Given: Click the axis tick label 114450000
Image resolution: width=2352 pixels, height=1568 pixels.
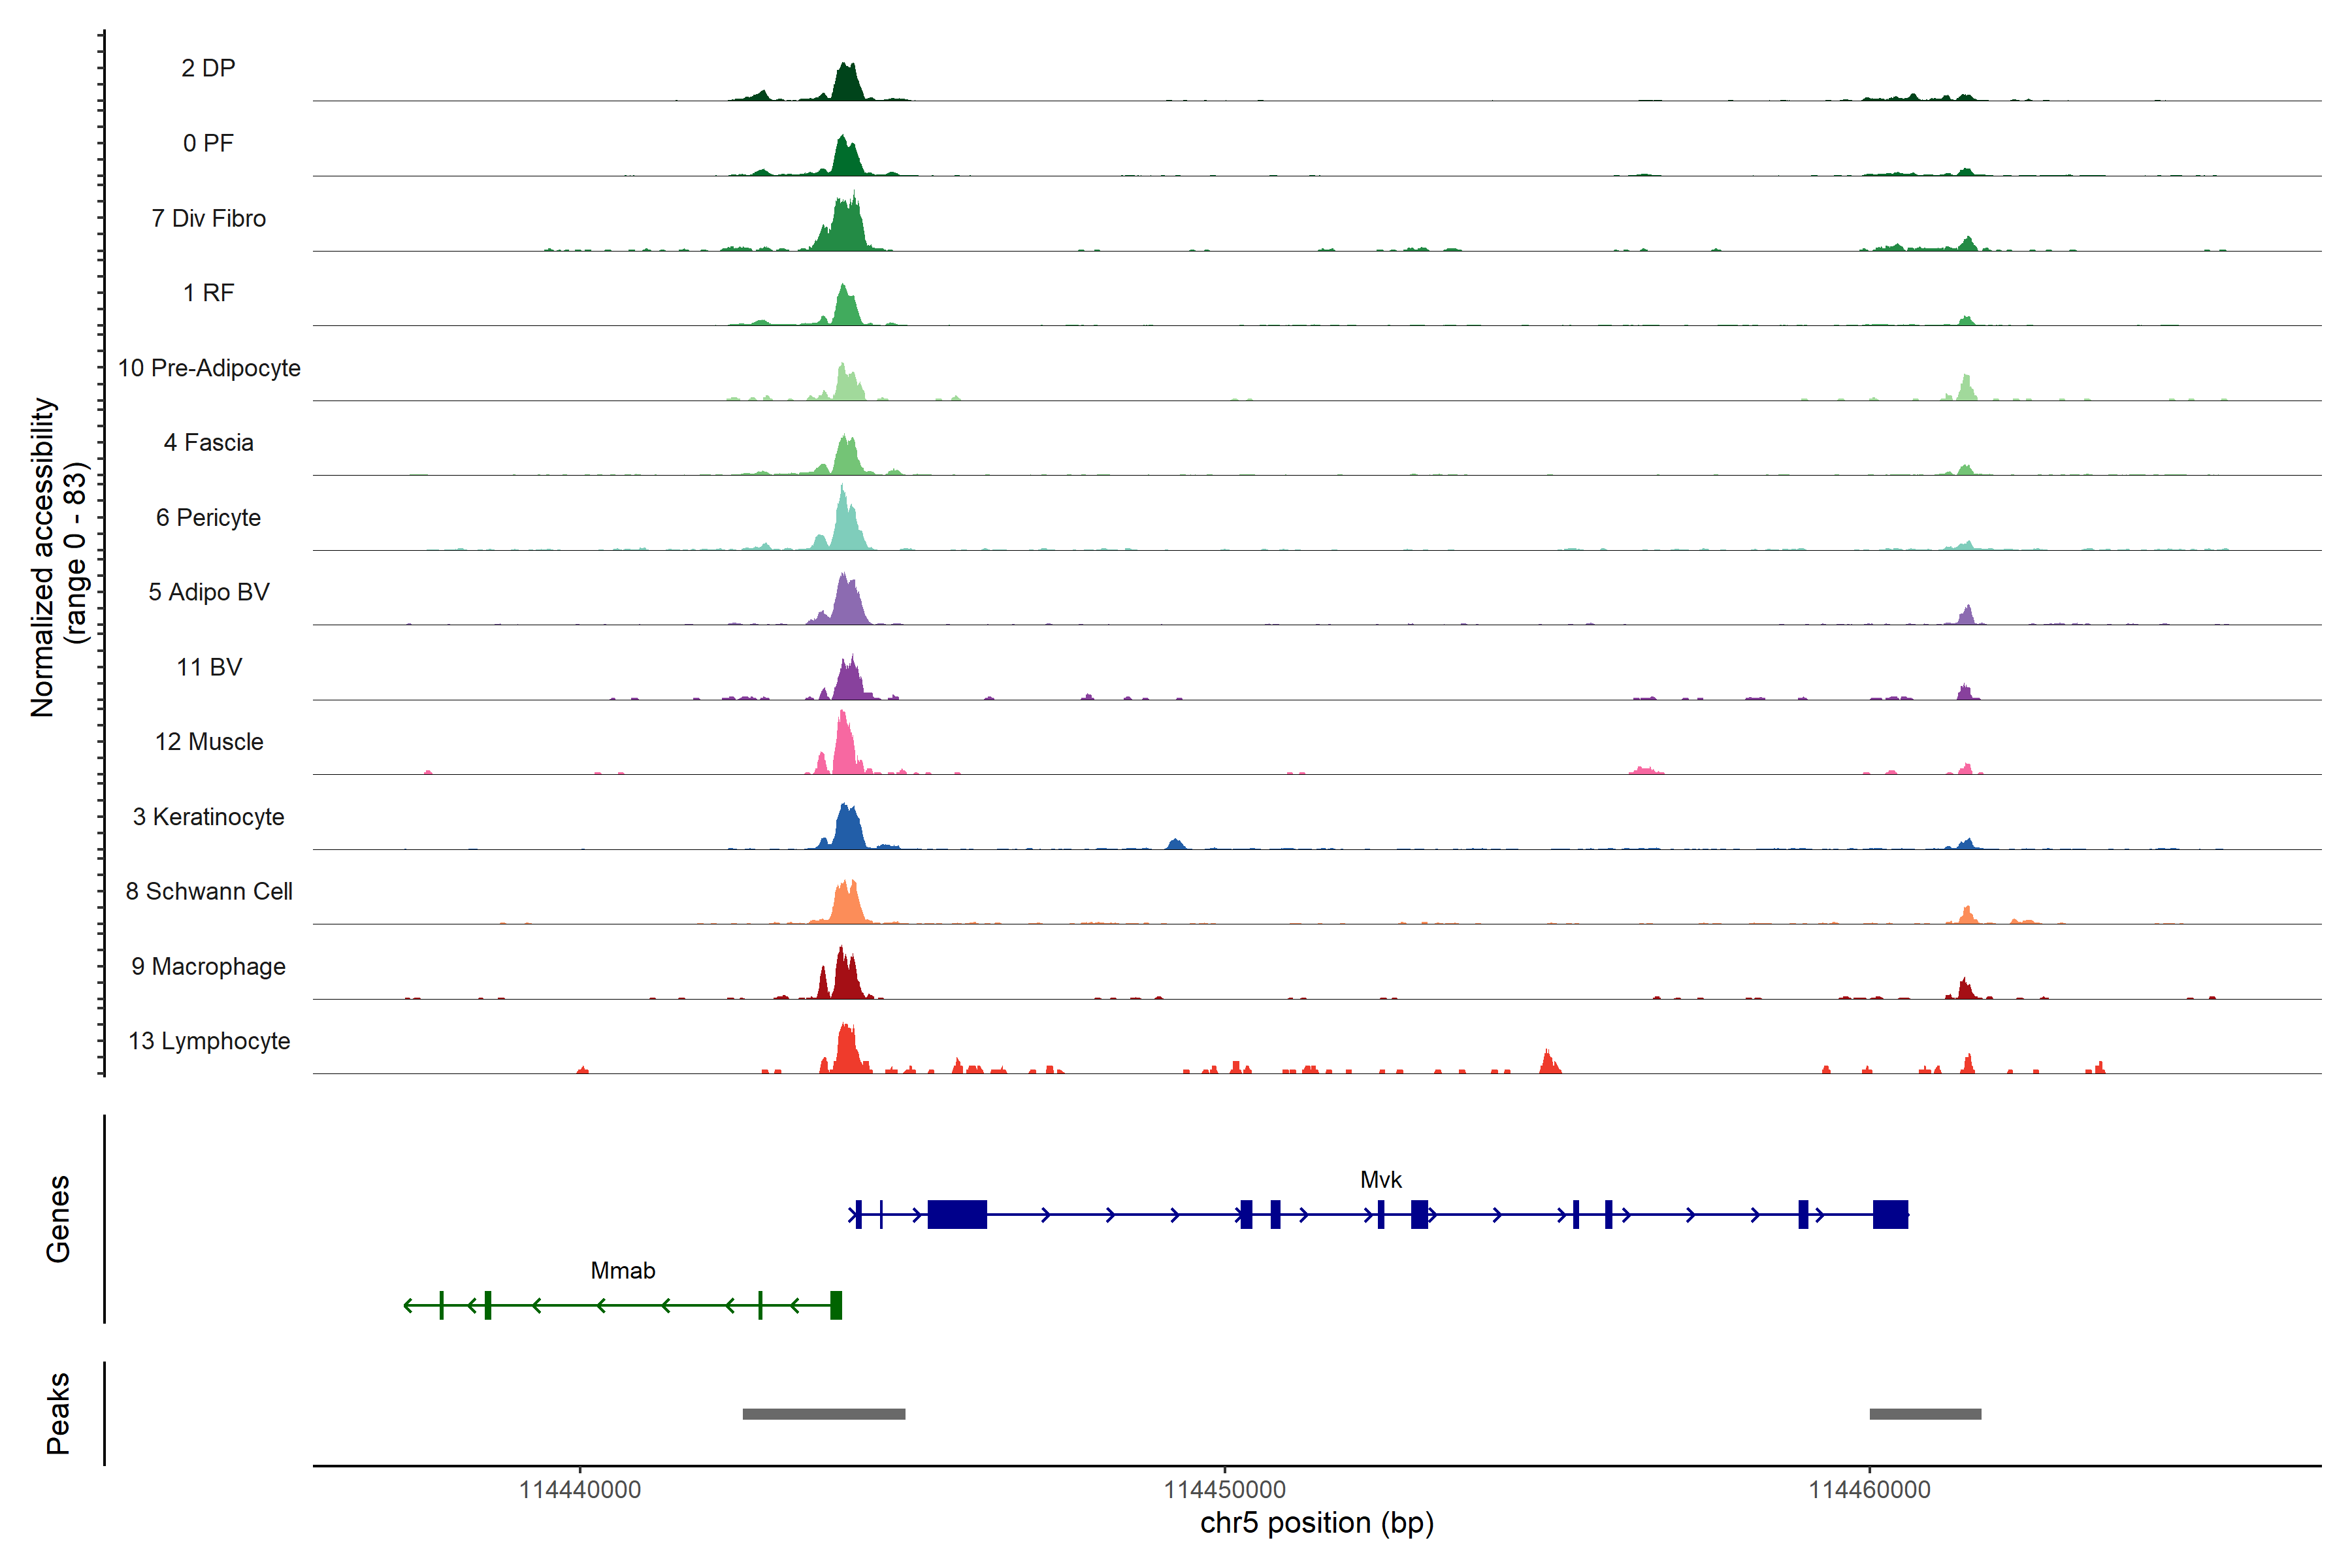Looking at the screenshot, I should (1224, 1490).
